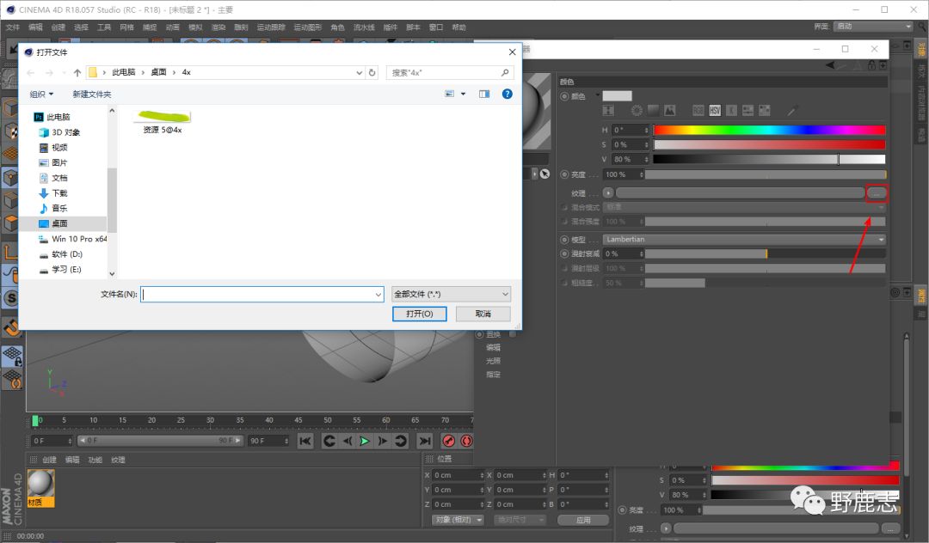This screenshot has width=929, height=543.
Task: Click the 打开(O) open button
Action: (419, 314)
